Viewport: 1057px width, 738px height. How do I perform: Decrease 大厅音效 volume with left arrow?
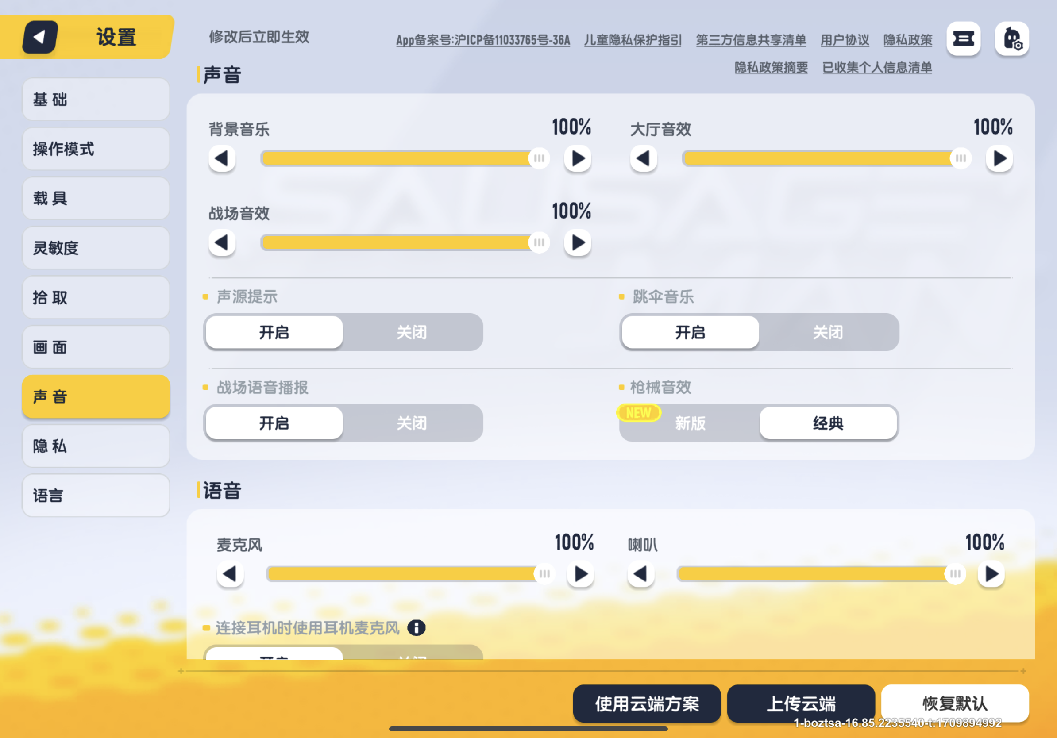[644, 159]
